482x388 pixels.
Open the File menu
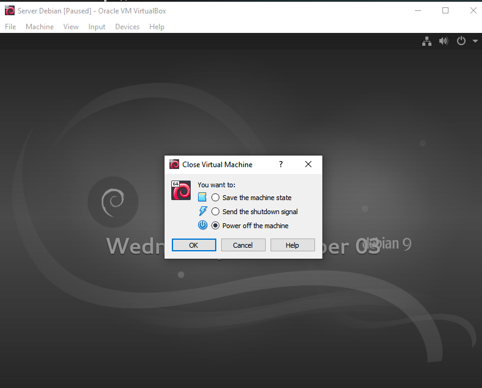pyautogui.click(x=10, y=27)
